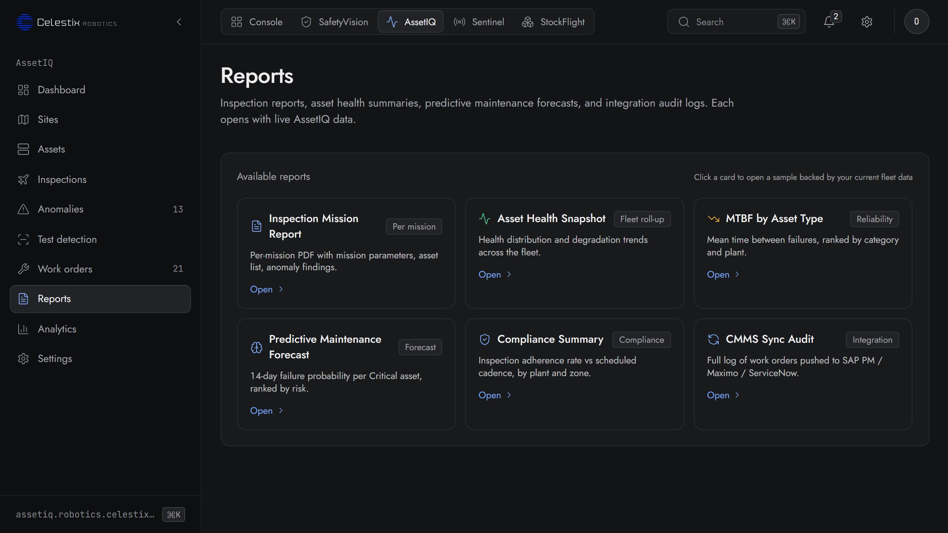
Task: Switch to the SafetyVision app tab
Action: 334,22
